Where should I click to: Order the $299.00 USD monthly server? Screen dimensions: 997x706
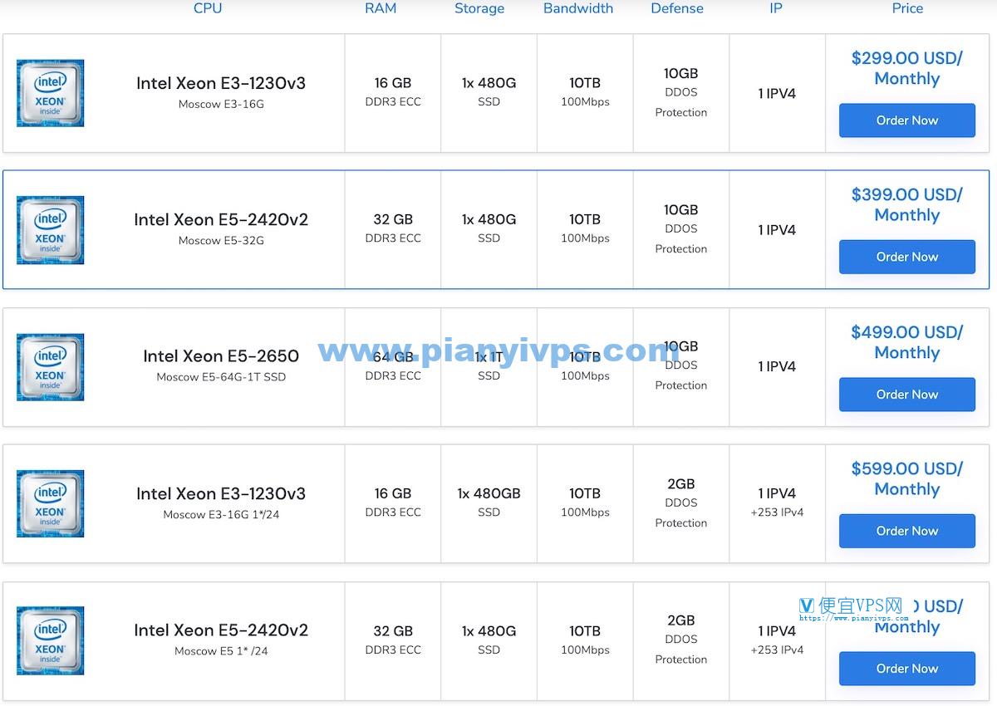906,120
